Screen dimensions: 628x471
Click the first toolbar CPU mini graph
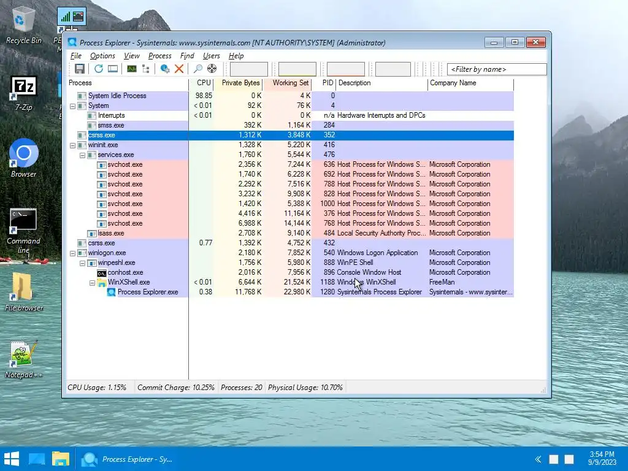[x=249, y=69]
